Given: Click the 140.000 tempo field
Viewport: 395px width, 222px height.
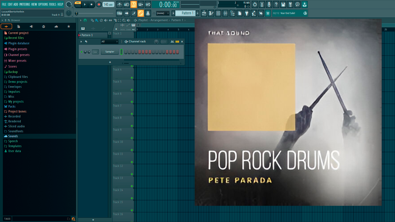Looking at the screenshot, I should tap(108, 4).
